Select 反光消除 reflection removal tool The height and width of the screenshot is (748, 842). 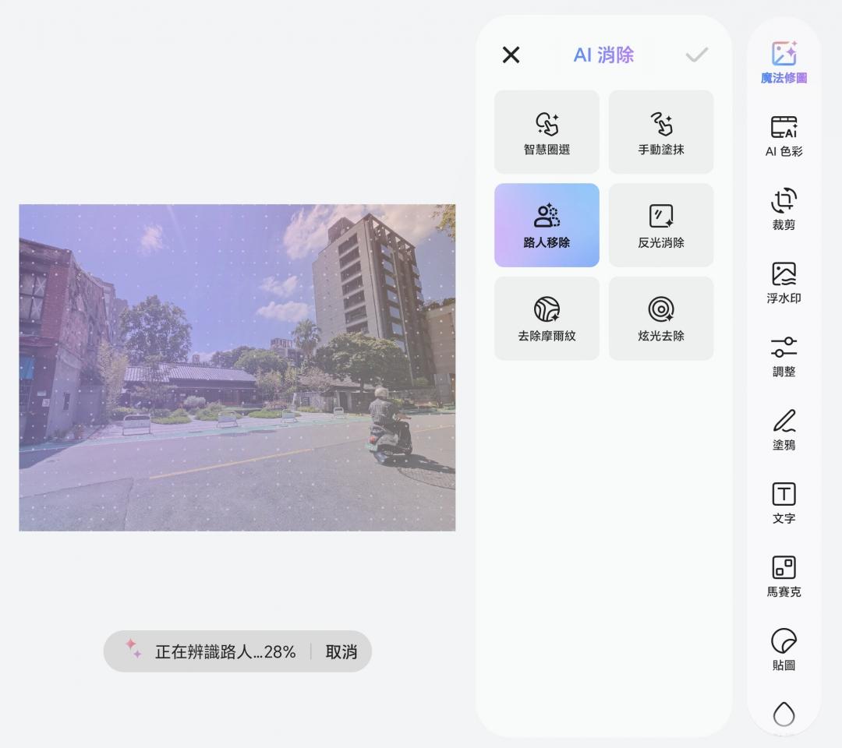click(661, 225)
